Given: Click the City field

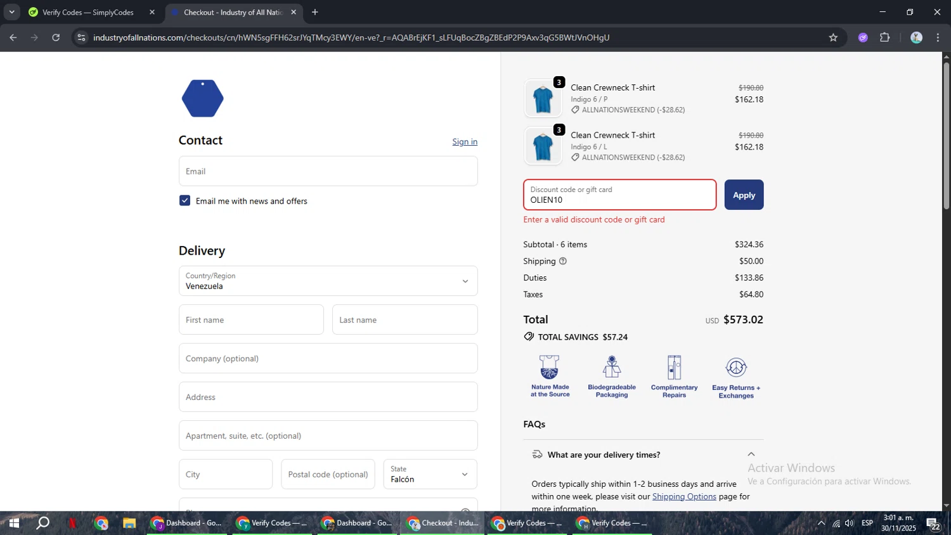Looking at the screenshot, I should pyautogui.click(x=225, y=474).
